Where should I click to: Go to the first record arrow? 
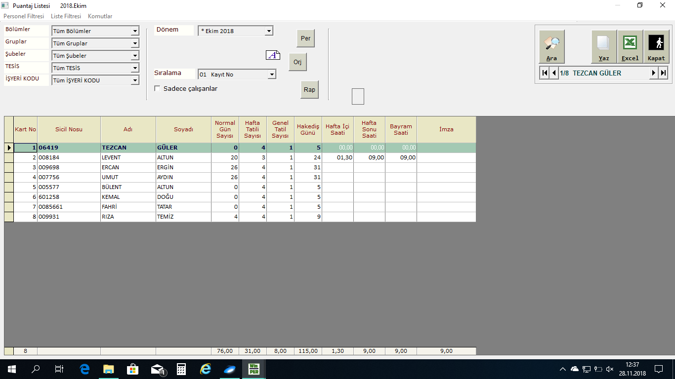(x=545, y=73)
